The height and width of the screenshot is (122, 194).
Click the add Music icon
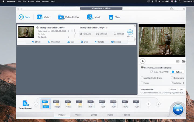pyautogui.click(x=90, y=17)
